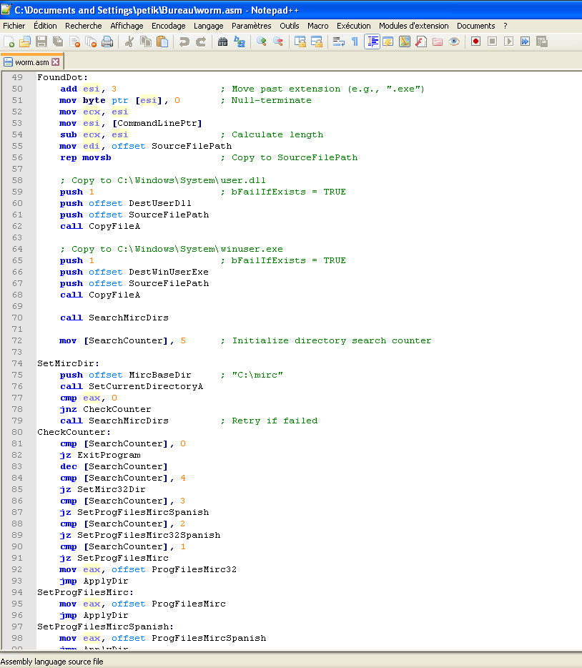This screenshot has height=668, width=582.
Task: Open the Affichage menu
Action: click(x=127, y=26)
